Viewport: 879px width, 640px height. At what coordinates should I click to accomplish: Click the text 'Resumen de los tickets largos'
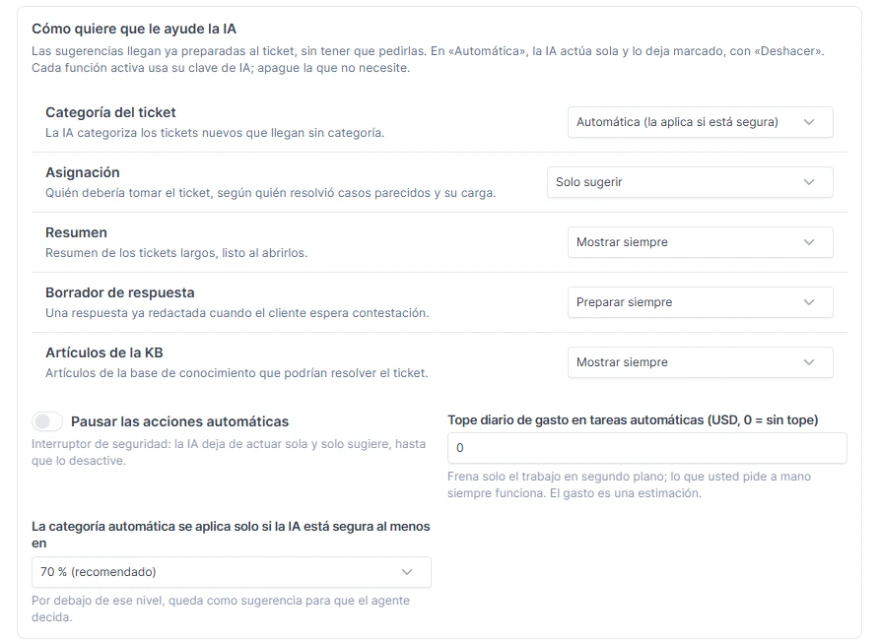coord(132,252)
